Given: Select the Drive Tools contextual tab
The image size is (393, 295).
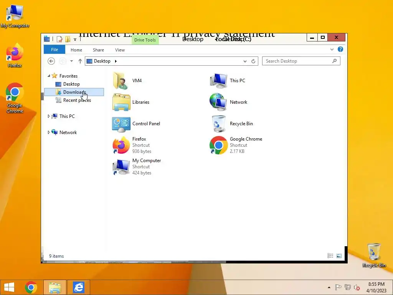Looking at the screenshot, I should (x=145, y=40).
